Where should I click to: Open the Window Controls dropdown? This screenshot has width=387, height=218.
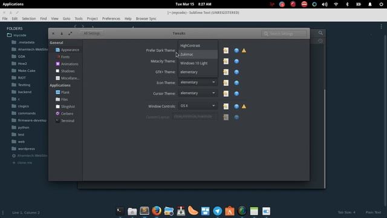198,106
